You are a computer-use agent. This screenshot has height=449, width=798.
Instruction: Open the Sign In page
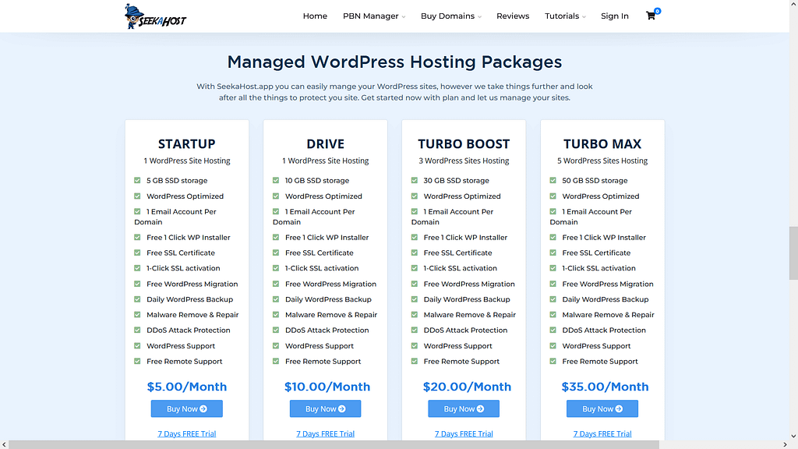614,16
